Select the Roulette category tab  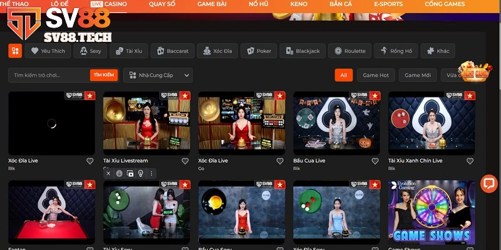(x=350, y=51)
